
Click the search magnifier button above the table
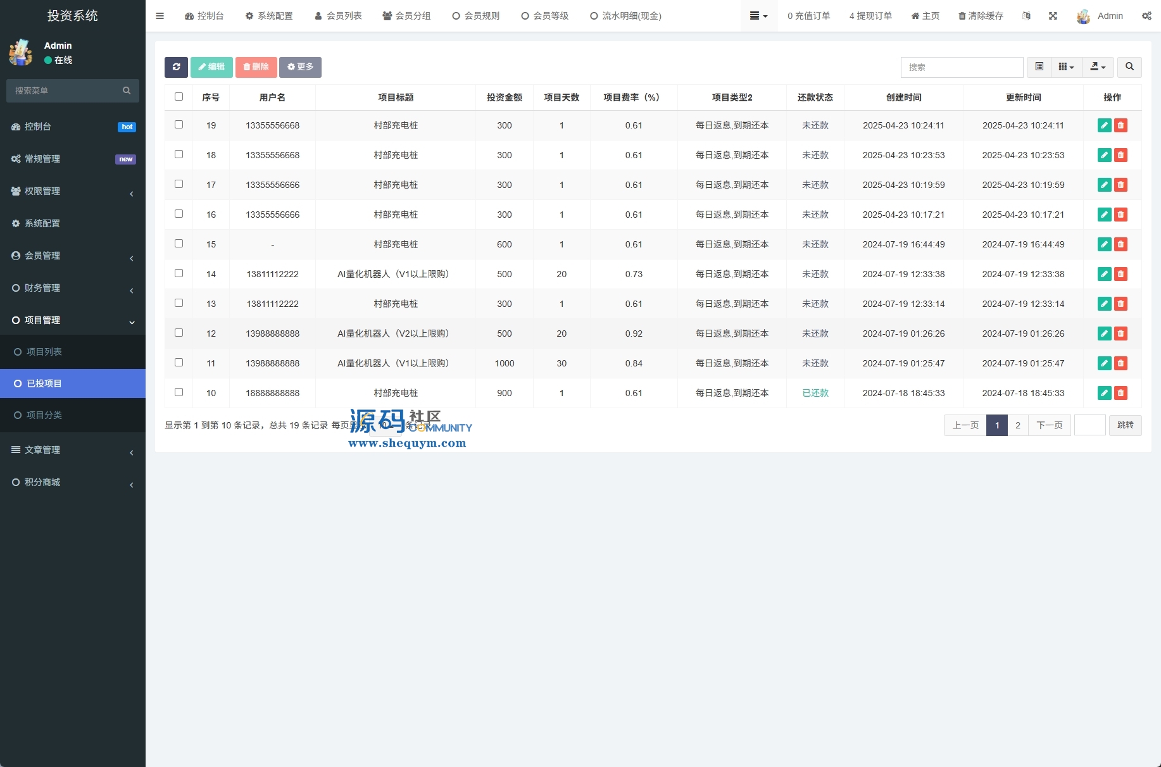(x=1129, y=67)
